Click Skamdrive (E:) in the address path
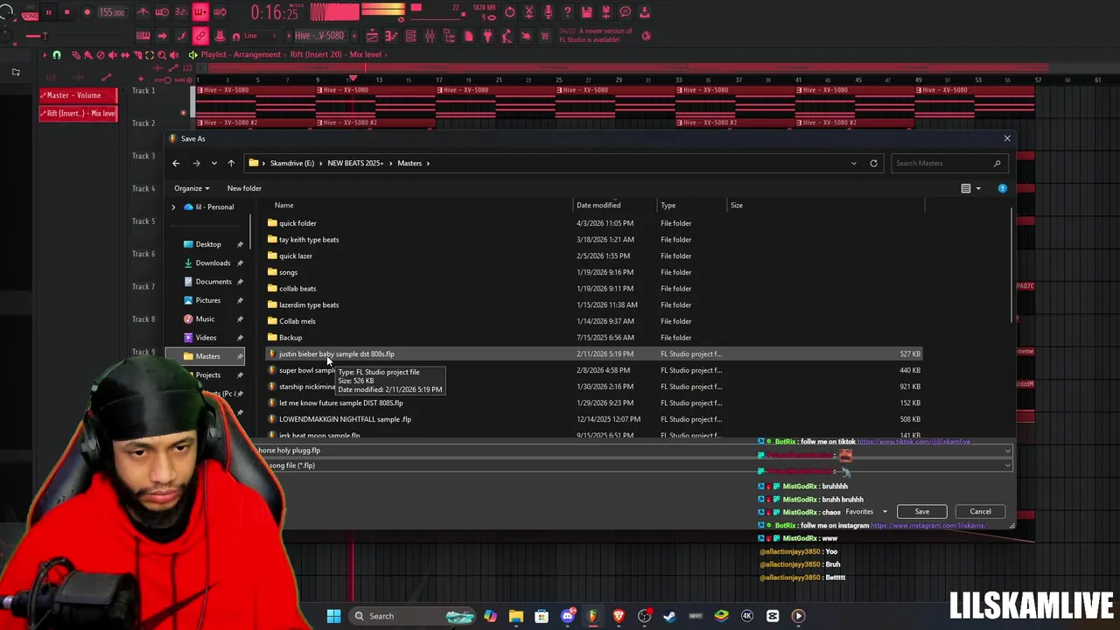The height and width of the screenshot is (630, 1120). (x=292, y=163)
